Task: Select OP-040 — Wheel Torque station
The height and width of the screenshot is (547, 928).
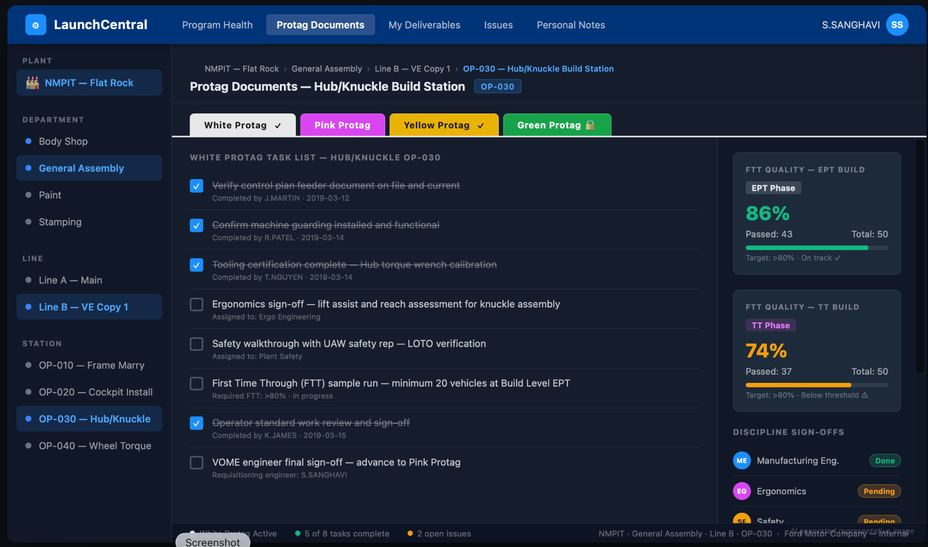Action: point(95,446)
